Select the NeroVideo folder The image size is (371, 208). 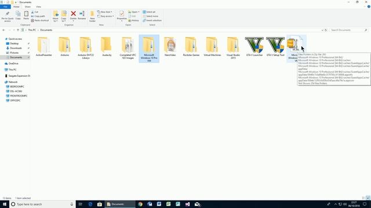(170, 47)
